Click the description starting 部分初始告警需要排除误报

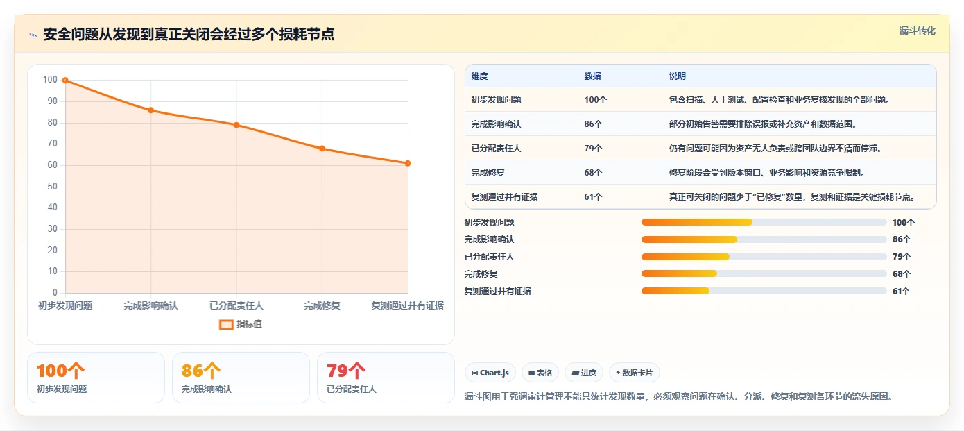coord(764,124)
